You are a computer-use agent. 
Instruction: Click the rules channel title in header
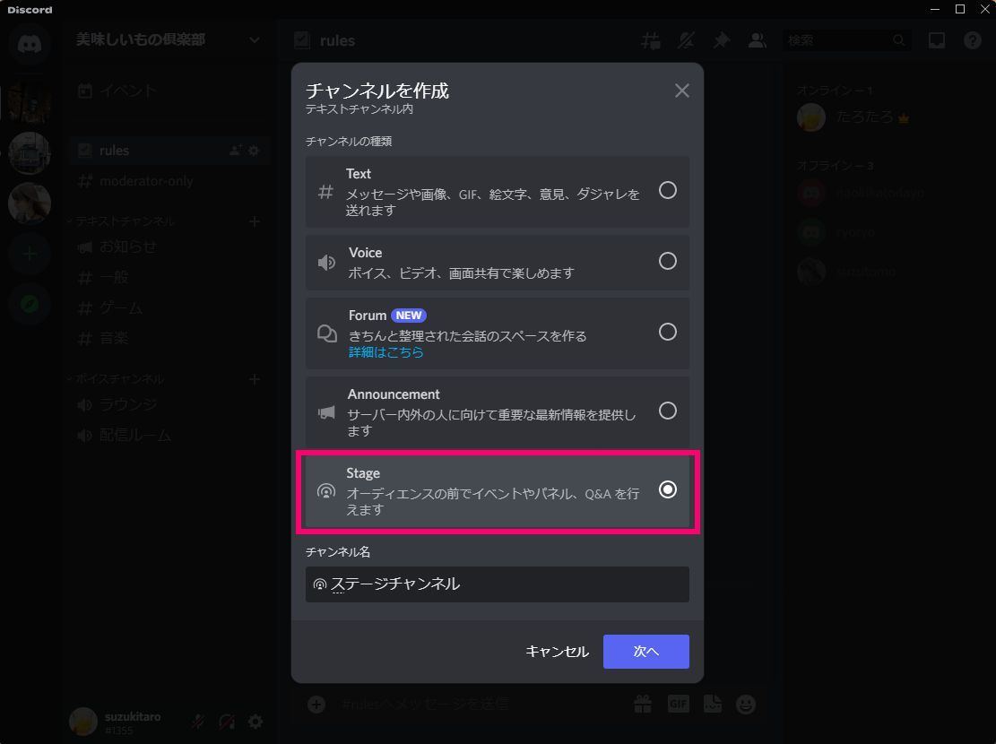pos(337,40)
